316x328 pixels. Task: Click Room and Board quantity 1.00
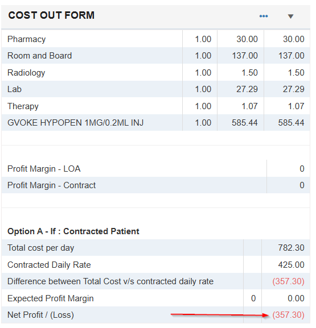coord(203,56)
